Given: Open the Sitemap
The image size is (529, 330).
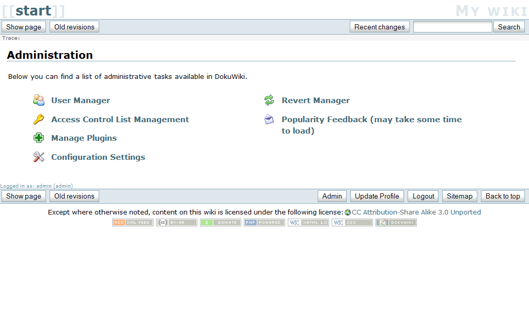Looking at the screenshot, I should click(460, 196).
